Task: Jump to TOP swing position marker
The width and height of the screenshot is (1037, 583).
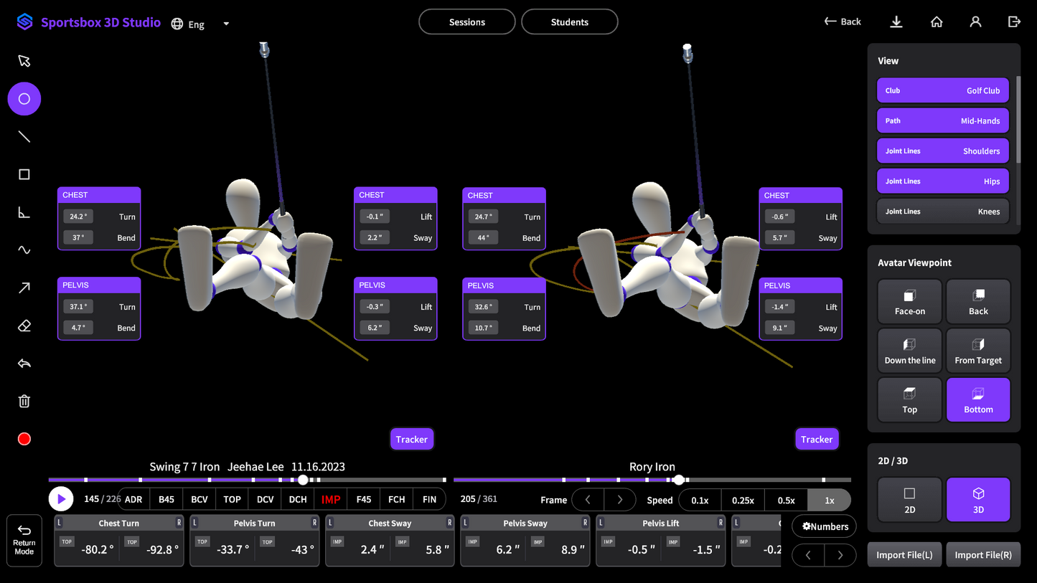Action: point(232,500)
